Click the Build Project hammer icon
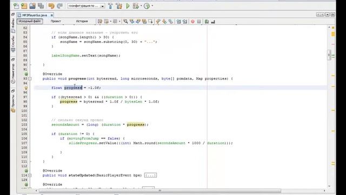346x195 pixels. (110, 6)
